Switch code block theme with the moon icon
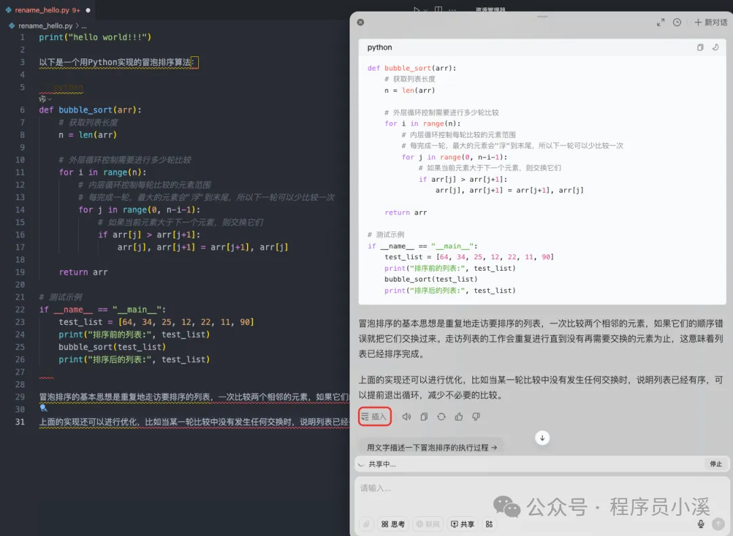The width and height of the screenshot is (733, 536). [x=715, y=47]
